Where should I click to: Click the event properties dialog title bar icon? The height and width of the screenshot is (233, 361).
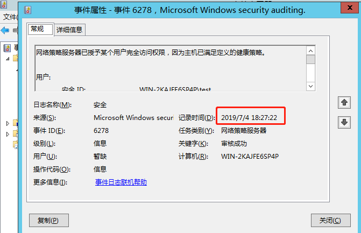click(x=28, y=10)
